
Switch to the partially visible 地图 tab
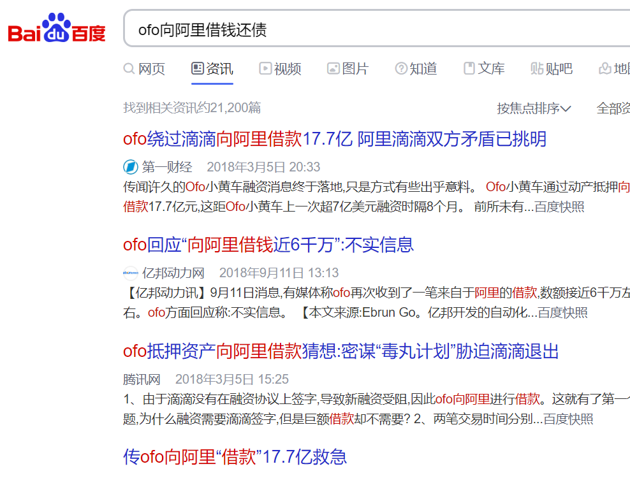point(617,68)
